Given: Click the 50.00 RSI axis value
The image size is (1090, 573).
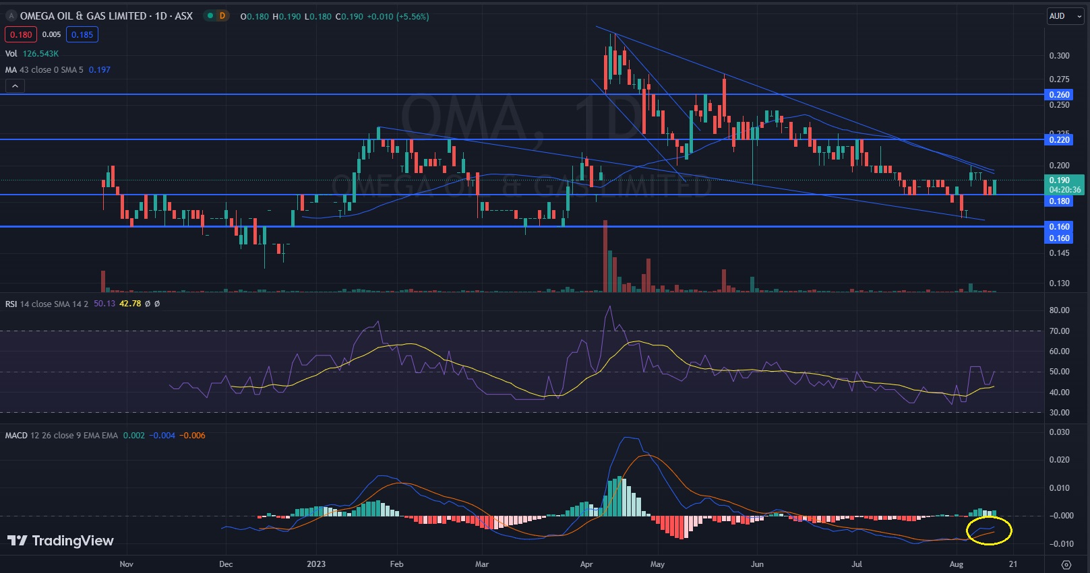Looking at the screenshot, I should [x=1059, y=372].
